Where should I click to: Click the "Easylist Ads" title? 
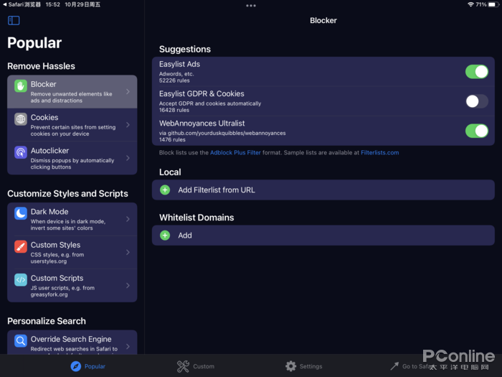[179, 64]
